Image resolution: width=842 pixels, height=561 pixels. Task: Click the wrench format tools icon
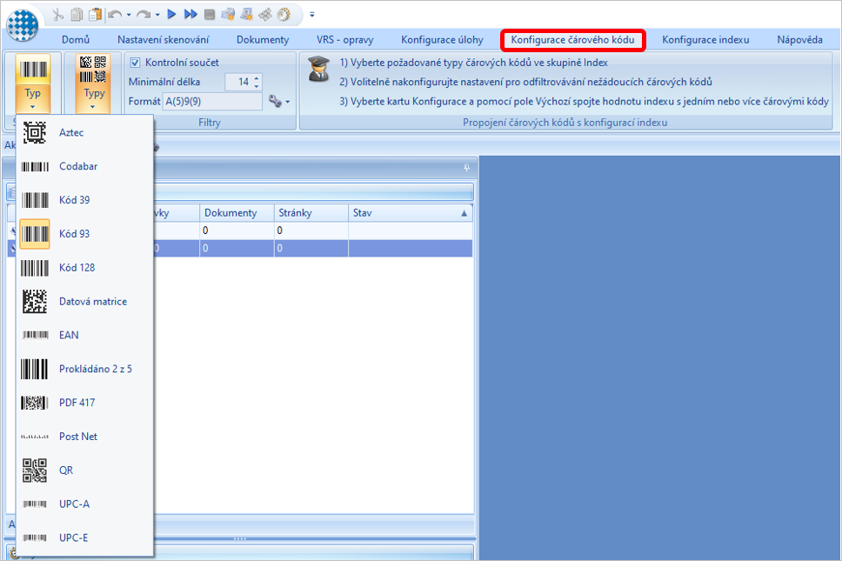[275, 102]
